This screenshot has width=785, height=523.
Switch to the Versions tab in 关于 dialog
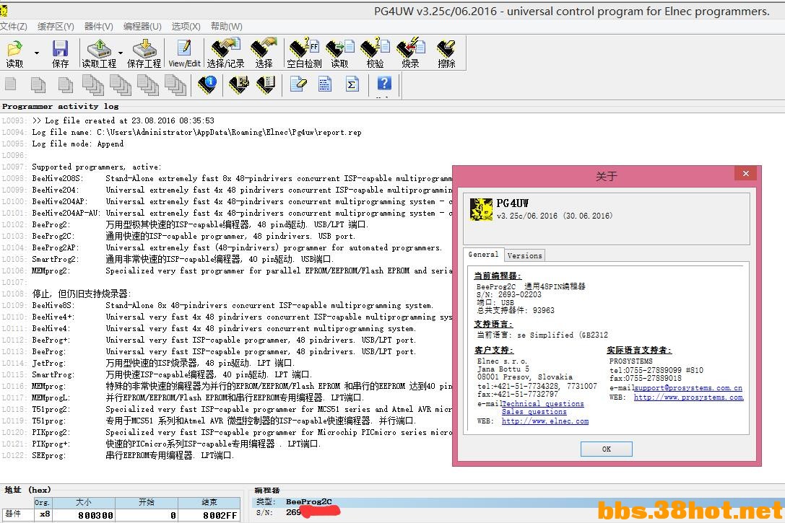(525, 255)
